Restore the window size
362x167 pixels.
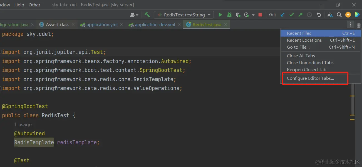pos(338,5)
